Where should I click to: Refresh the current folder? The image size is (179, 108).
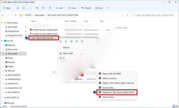127,15
